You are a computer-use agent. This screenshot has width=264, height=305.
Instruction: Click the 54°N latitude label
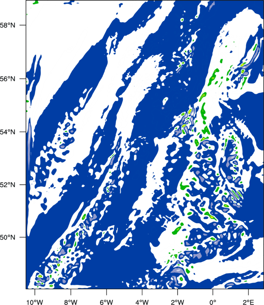click(x=8, y=132)
